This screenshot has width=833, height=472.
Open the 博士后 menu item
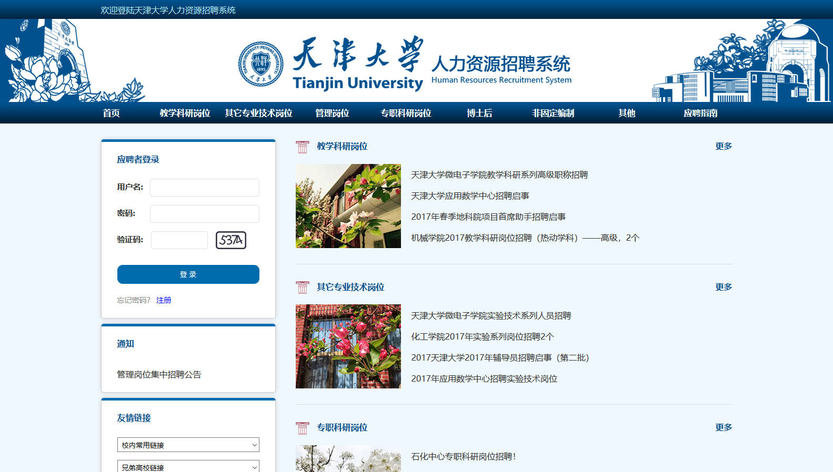pos(479,113)
